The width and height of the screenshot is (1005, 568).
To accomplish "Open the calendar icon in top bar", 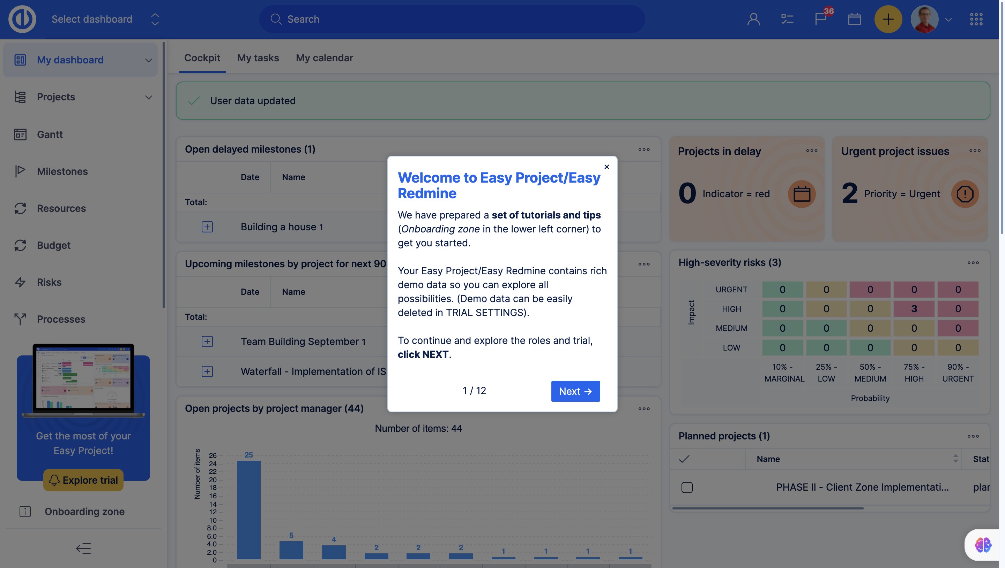I will 854,19.
